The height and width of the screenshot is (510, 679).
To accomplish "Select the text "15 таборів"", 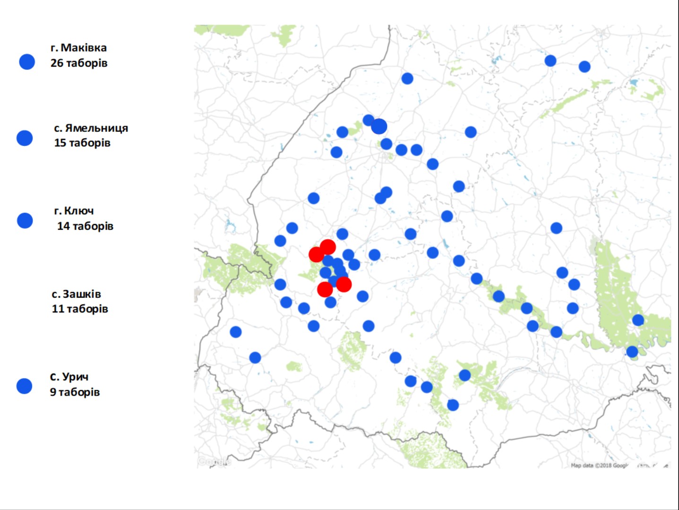I will 82,143.
